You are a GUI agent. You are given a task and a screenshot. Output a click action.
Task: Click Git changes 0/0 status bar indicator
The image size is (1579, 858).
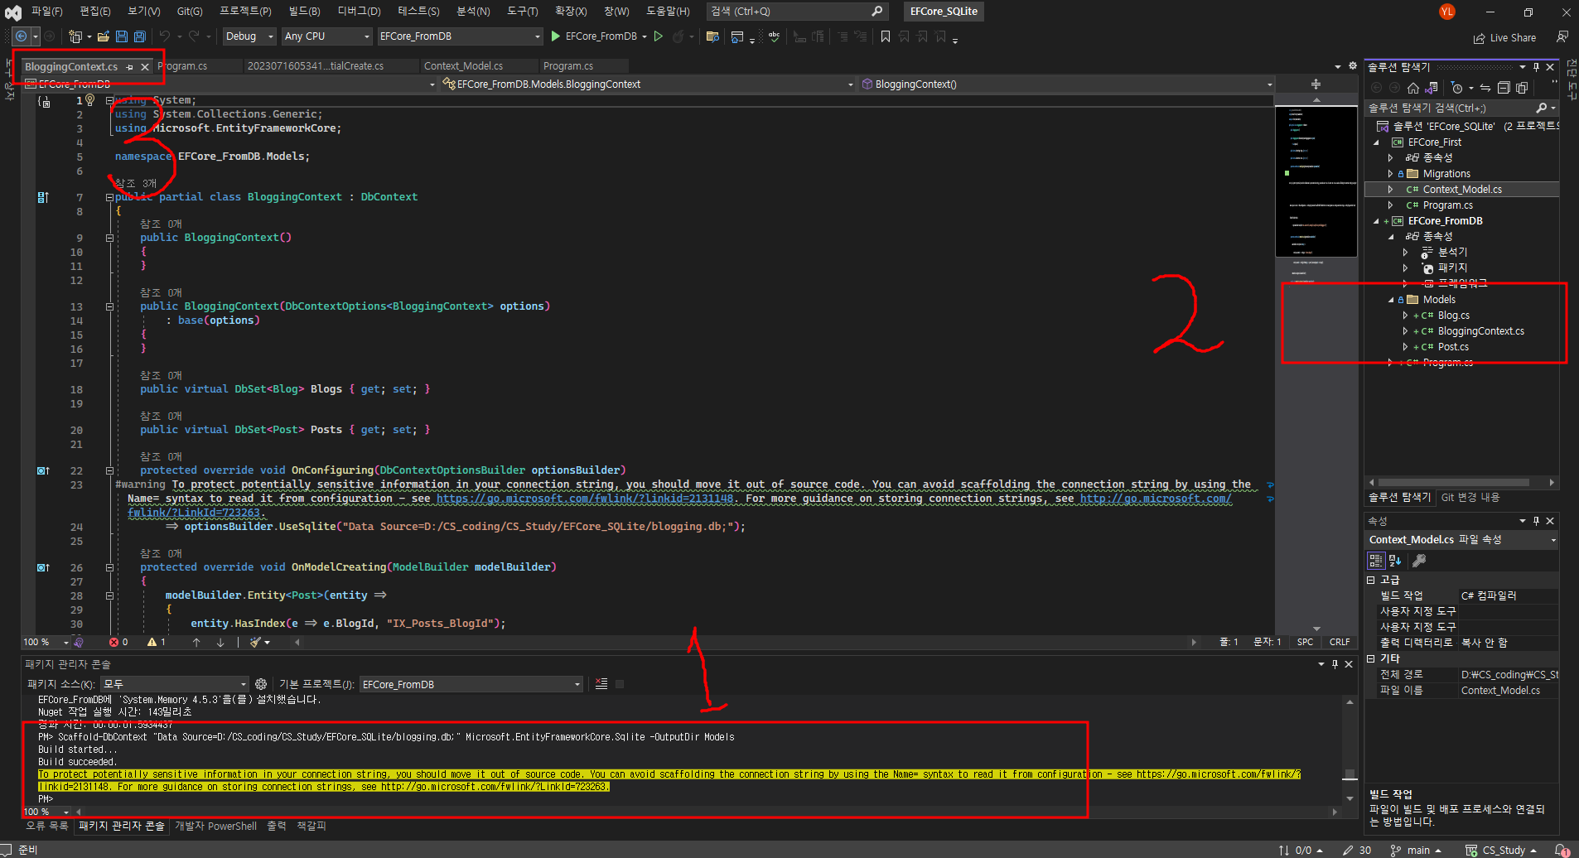tap(1301, 851)
